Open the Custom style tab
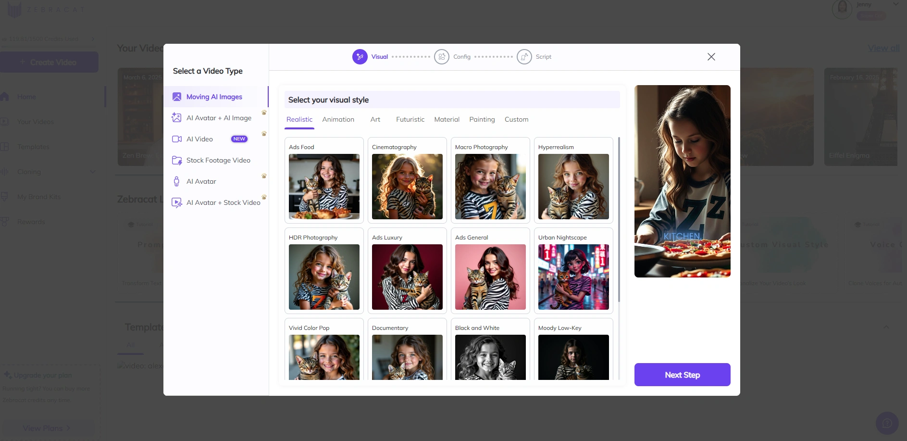Screen dimensions: 907x441 [x=517, y=119]
